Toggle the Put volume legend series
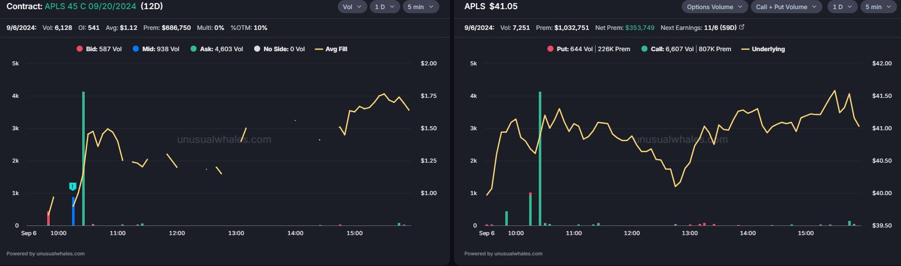901x266 pixels. point(588,49)
